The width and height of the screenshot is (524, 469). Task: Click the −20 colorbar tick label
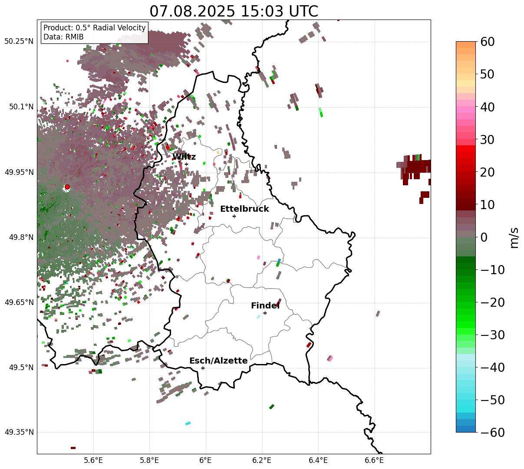[x=492, y=302]
